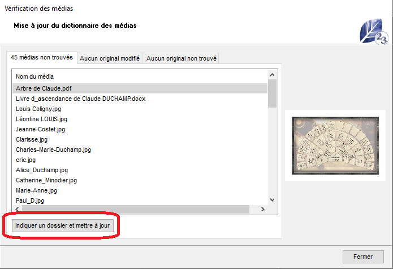Click the horizontal scrollbar left arrow
Viewport: 393px width, 269px height.
pyautogui.click(x=16, y=210)
